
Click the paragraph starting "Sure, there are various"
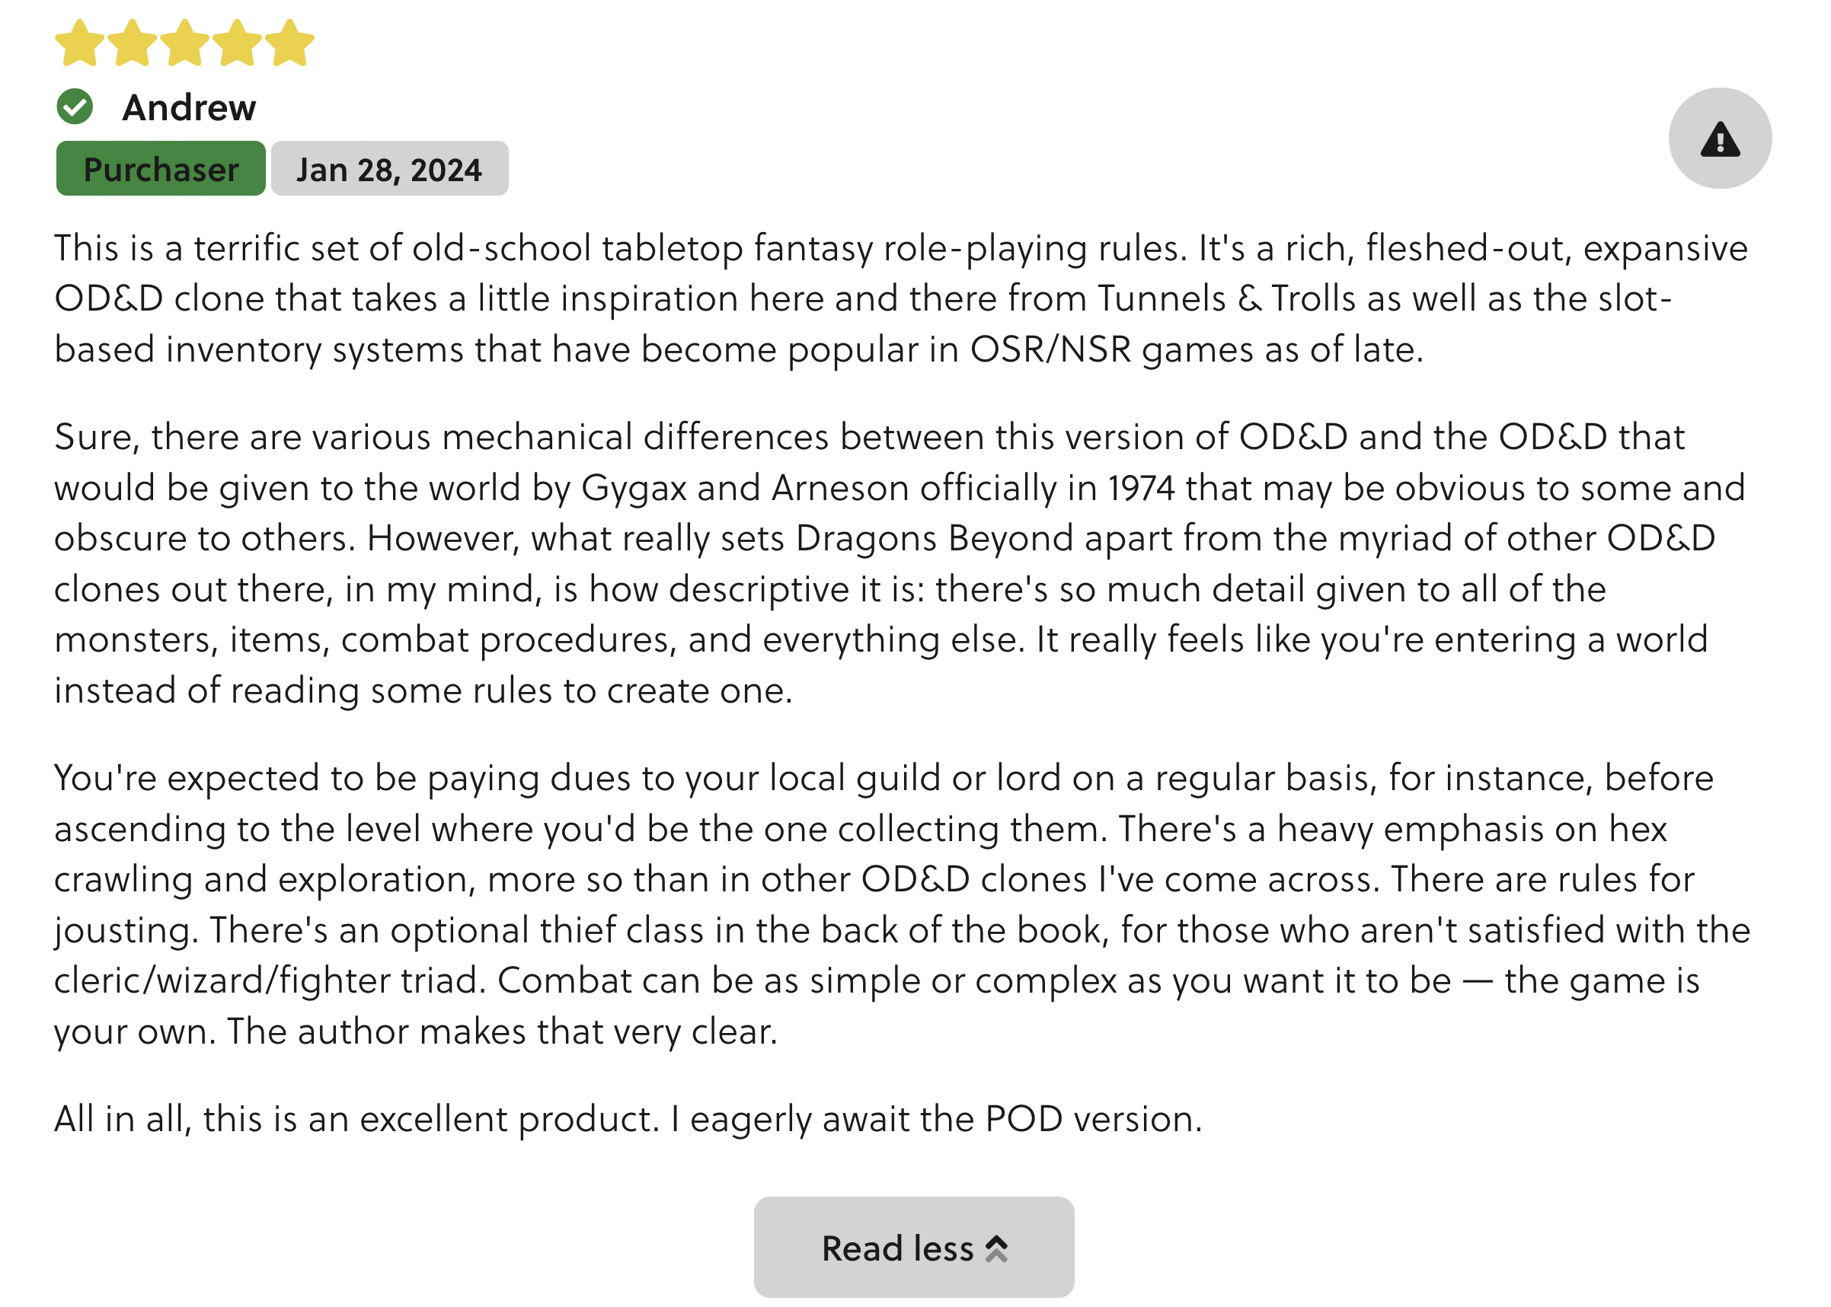click(x=900, y=563)
